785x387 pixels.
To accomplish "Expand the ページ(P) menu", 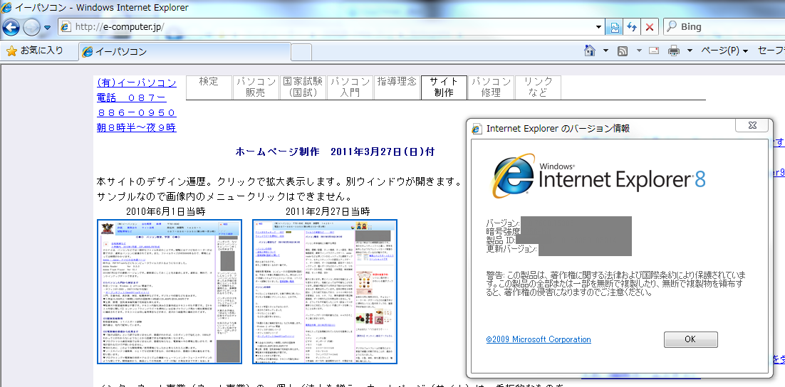I will point(724,51).
